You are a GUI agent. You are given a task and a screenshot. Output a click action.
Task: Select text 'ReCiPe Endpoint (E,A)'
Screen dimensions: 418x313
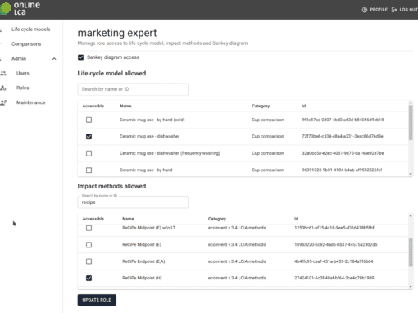pyautogui.click(x=143, y=261)
